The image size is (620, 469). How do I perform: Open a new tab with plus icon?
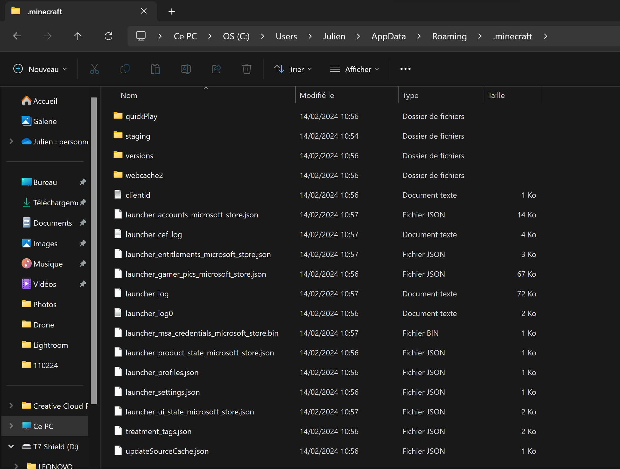(172, 11)
